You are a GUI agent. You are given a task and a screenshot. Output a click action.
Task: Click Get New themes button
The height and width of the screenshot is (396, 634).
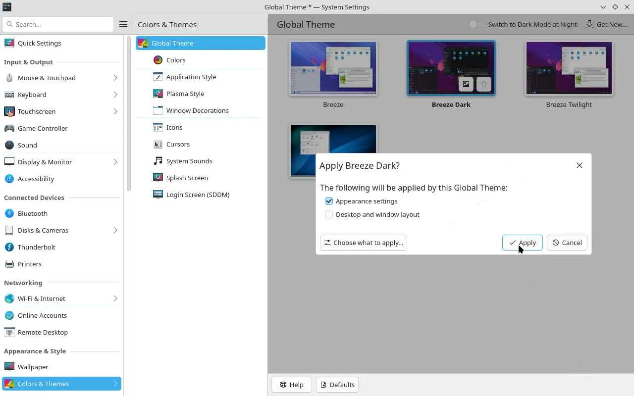(606, 24)
